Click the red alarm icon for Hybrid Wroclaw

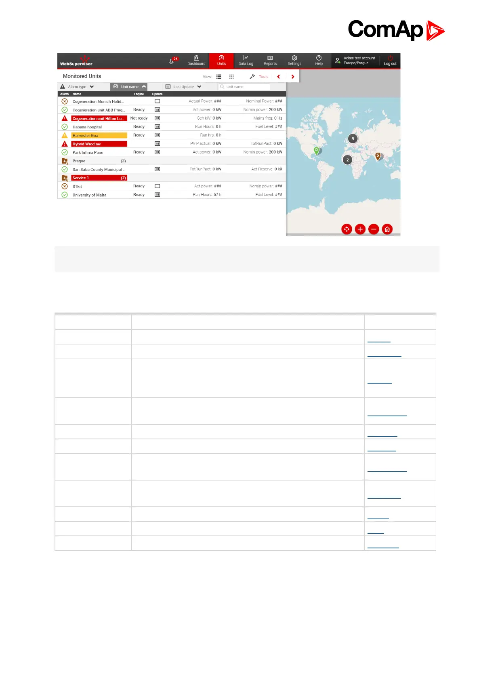tap(65, 144)
